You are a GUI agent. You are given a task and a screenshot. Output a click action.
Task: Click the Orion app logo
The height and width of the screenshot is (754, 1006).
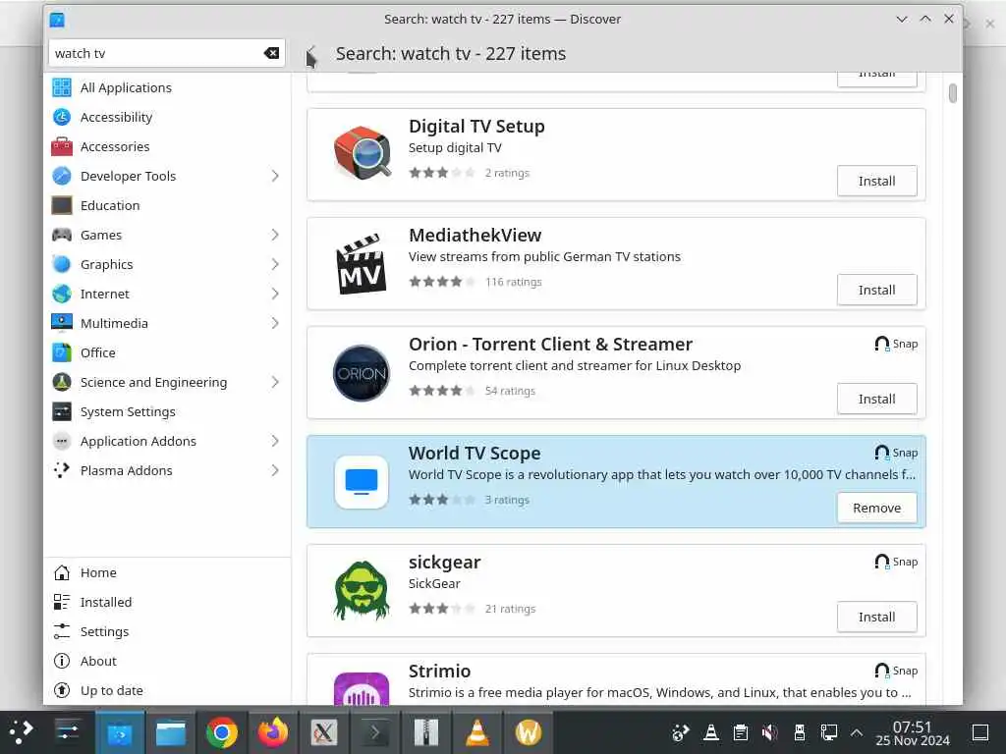(x=362, y=373)
